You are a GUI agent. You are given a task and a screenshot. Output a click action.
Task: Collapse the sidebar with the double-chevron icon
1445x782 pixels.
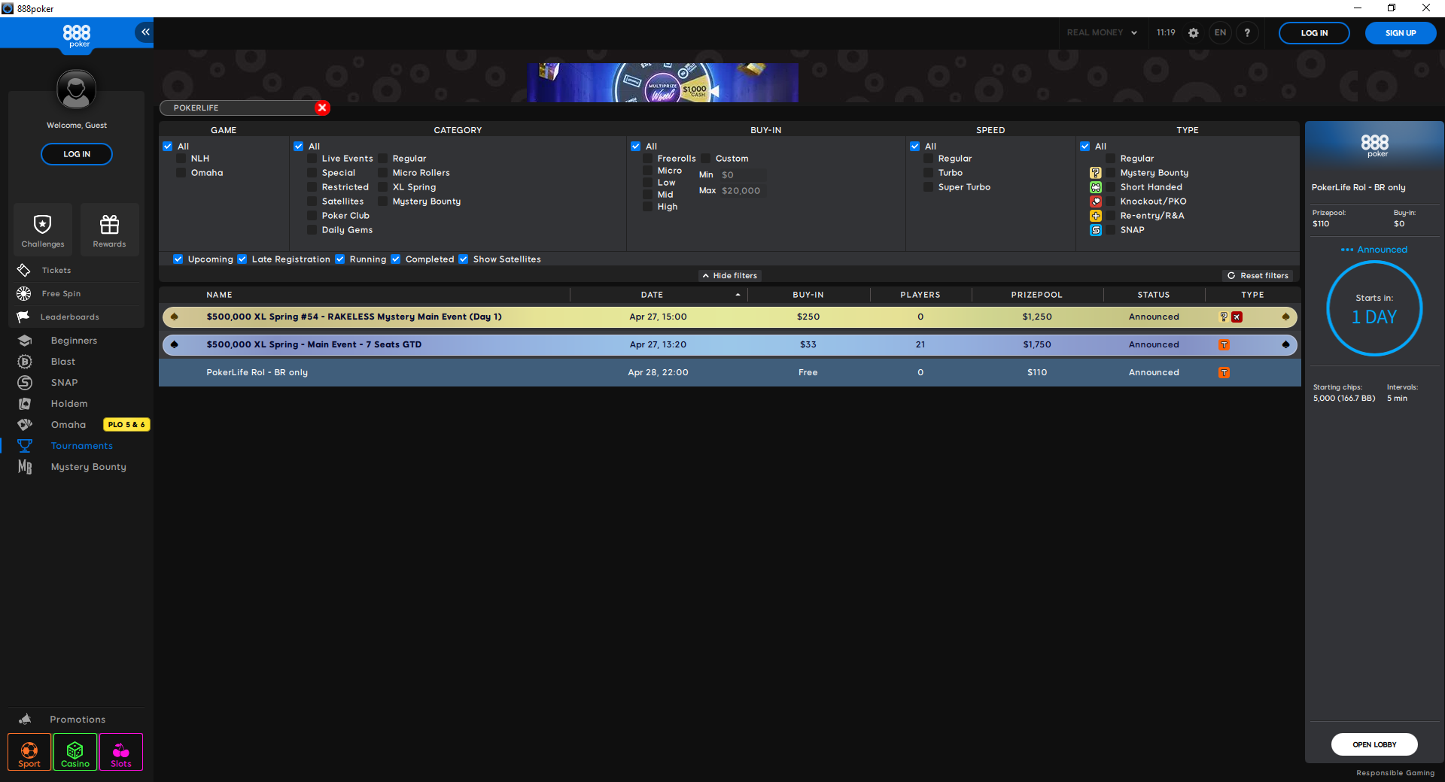click(x=144, y=32)
